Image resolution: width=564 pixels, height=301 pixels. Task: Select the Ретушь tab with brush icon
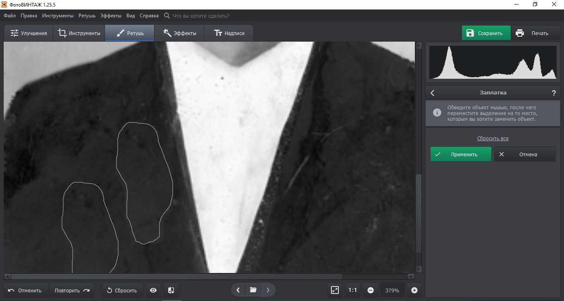(130, 33)
